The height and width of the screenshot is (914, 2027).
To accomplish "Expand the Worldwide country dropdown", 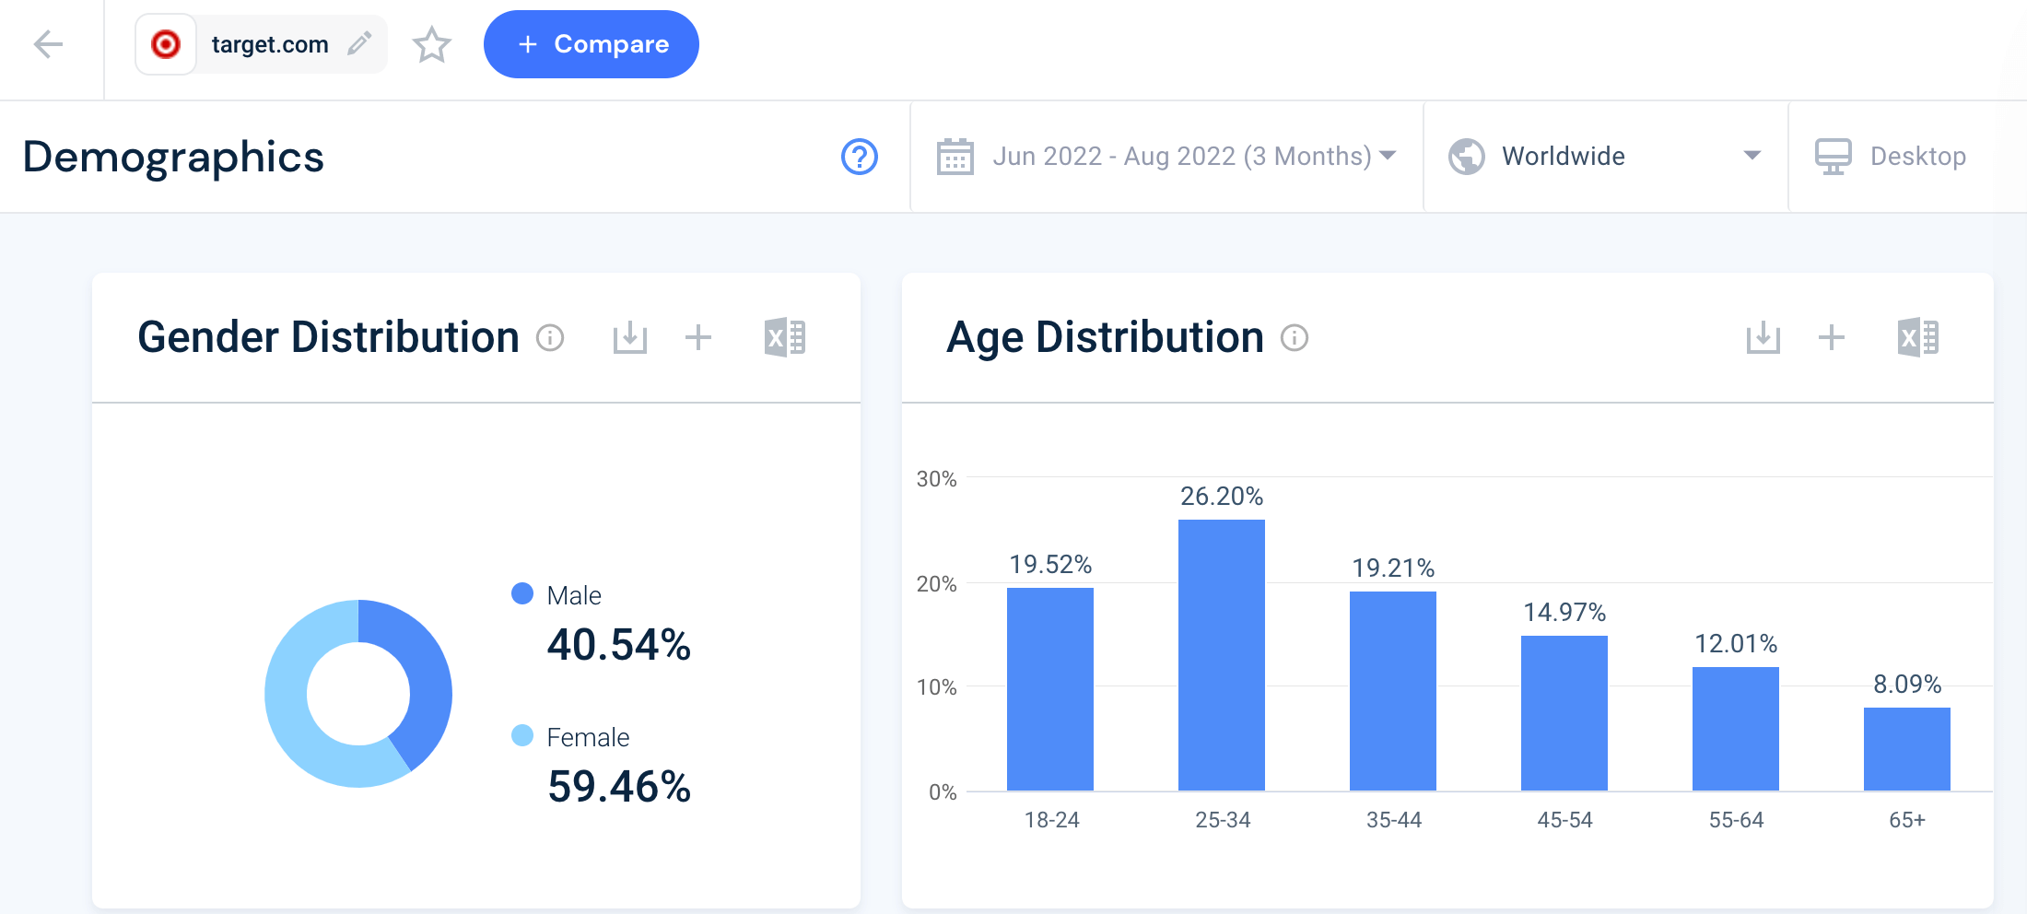I will click(1606, 157).
